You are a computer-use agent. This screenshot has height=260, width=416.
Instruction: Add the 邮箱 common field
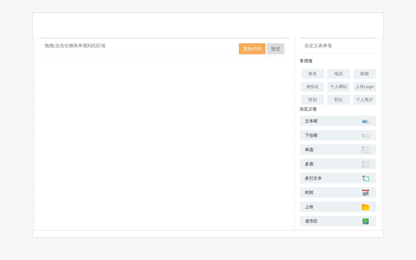[x=365, y=74]
